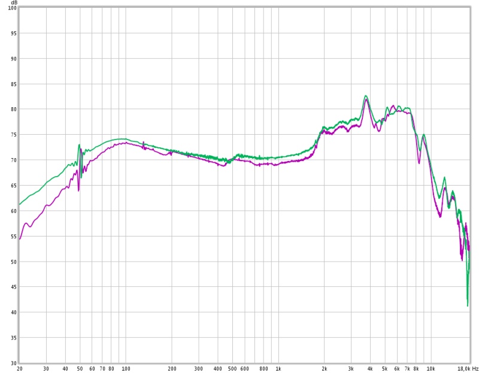The width and height of the screenshot is (479, 373).
Task: Click the 3k frequency label
Action: click(x=351, y=369)
